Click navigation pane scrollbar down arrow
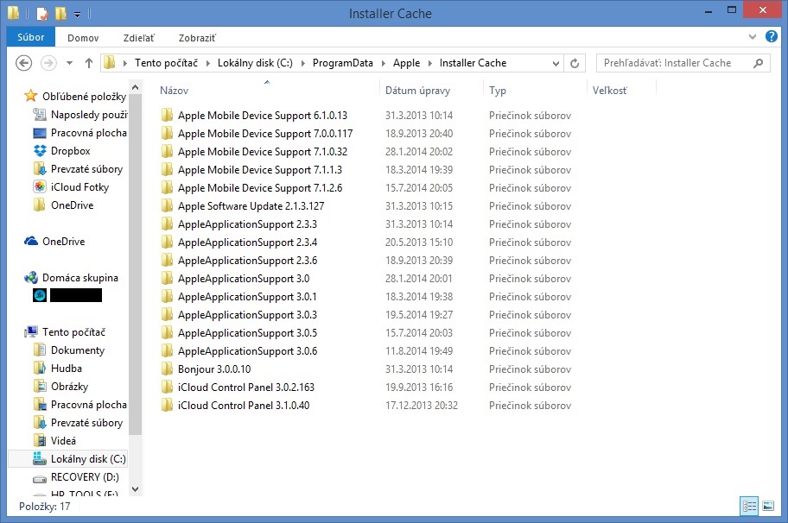 click(x=135, y=488)
